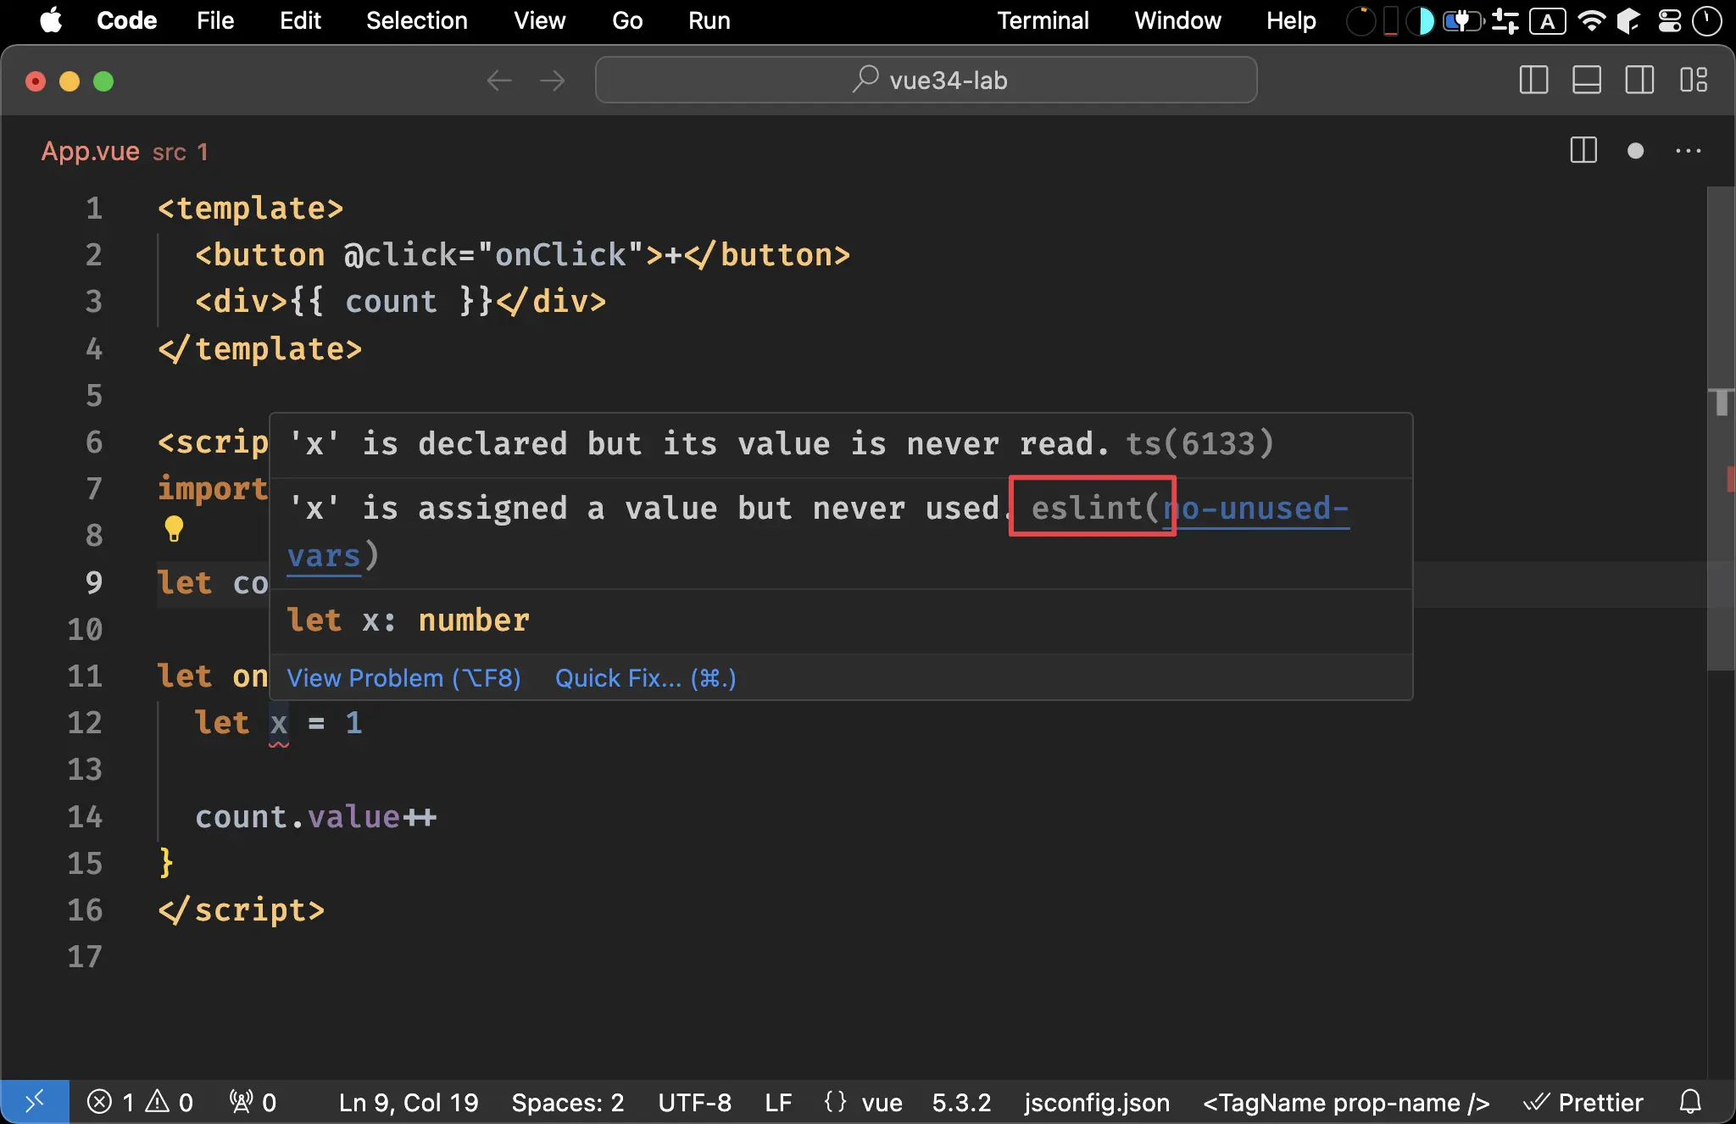Toggle primary side bar layout icon
The image size is (1736, 1124).
1533,81
